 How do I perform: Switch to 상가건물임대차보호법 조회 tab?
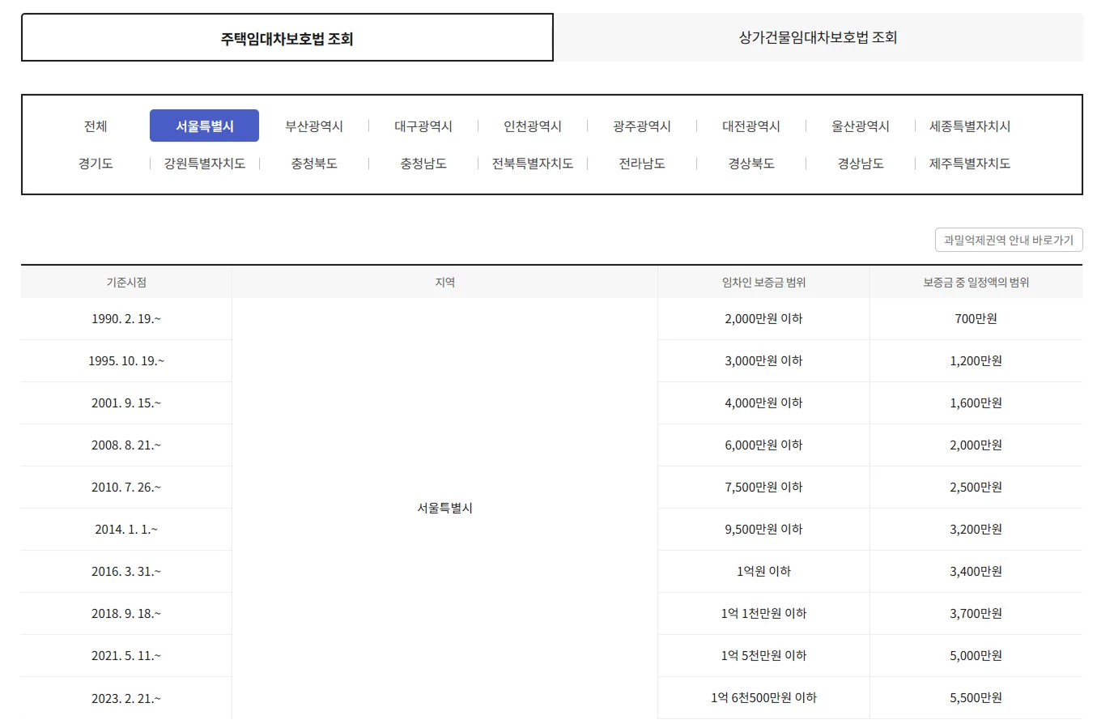coord(818,37)
